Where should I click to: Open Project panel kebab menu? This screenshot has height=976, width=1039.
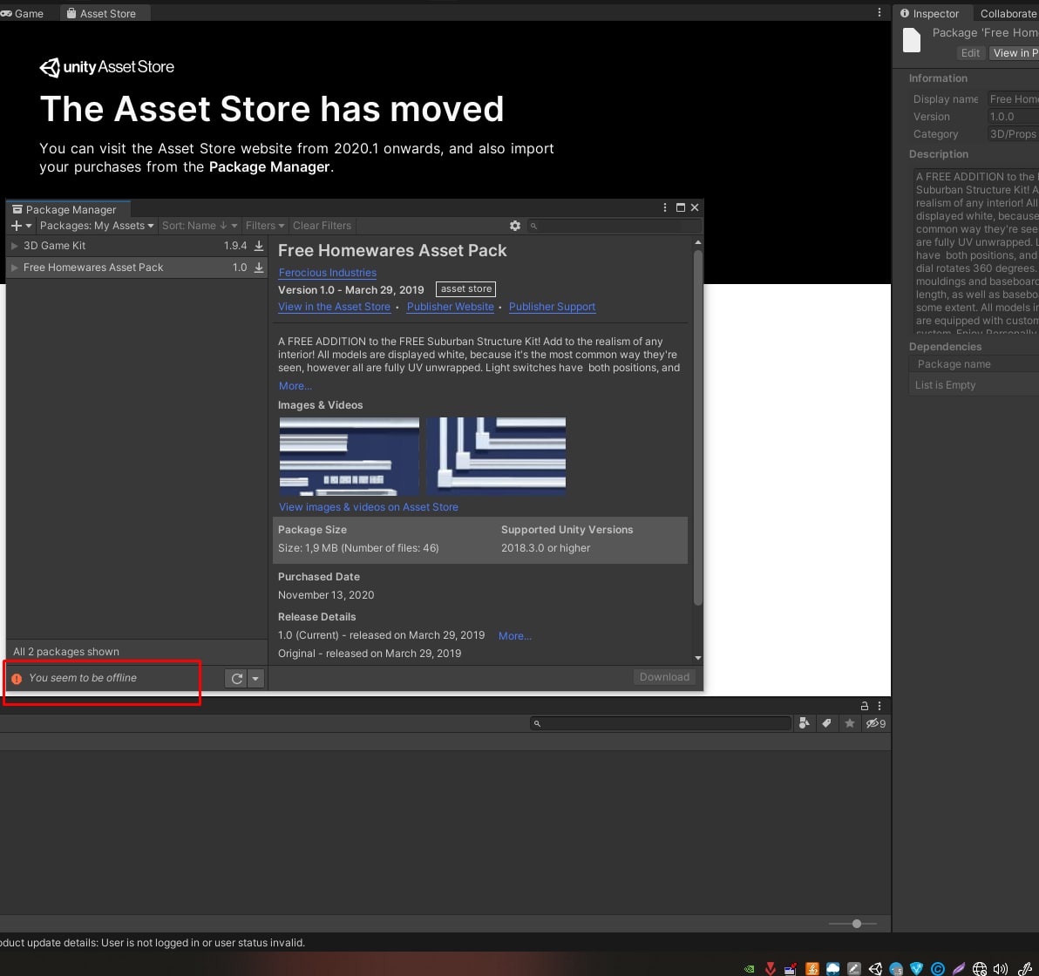coord(879,707)
